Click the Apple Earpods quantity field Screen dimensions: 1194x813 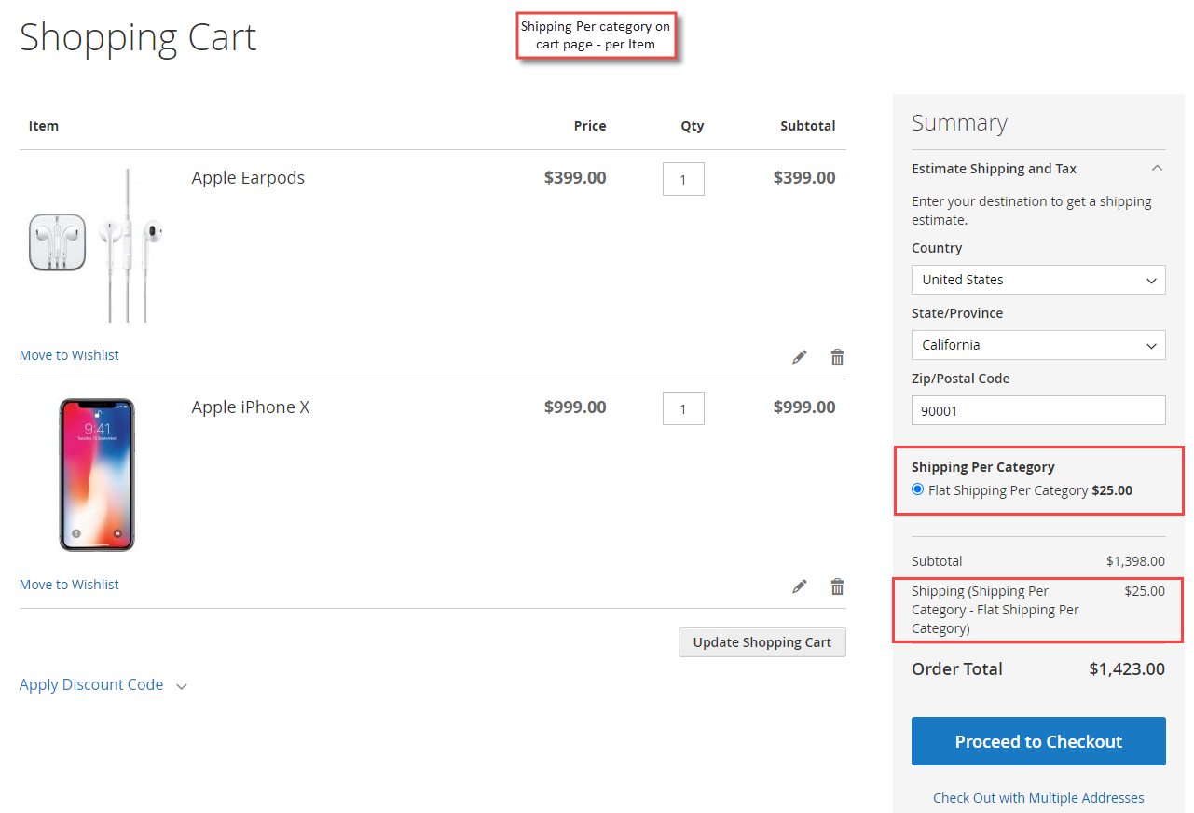(683, 179)
